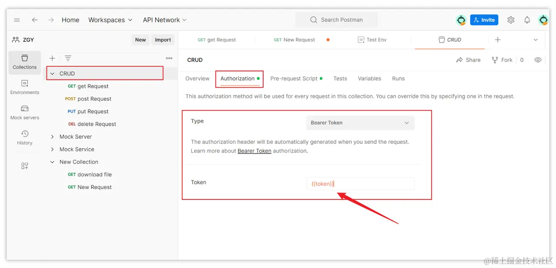The image size is (556, 268).
Task: Open the Workspaces dropdown
Action: (110, 20)
